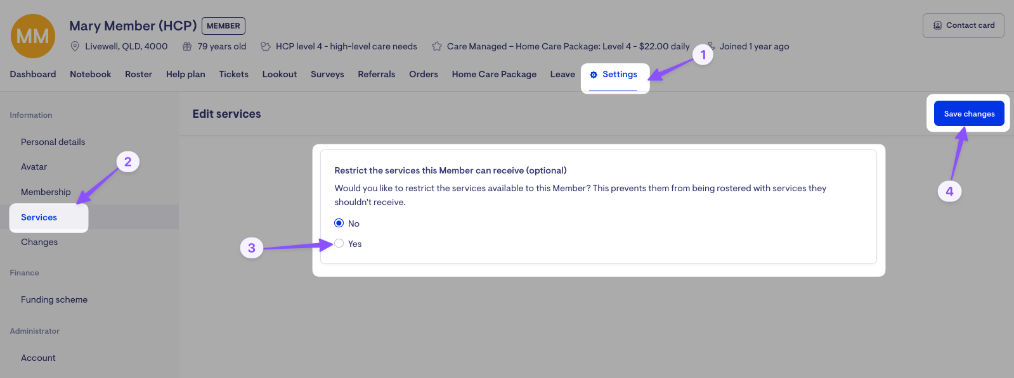Open Account under Administrator
This screenshot has width=1014, height=378.
(x=38, y=358)
